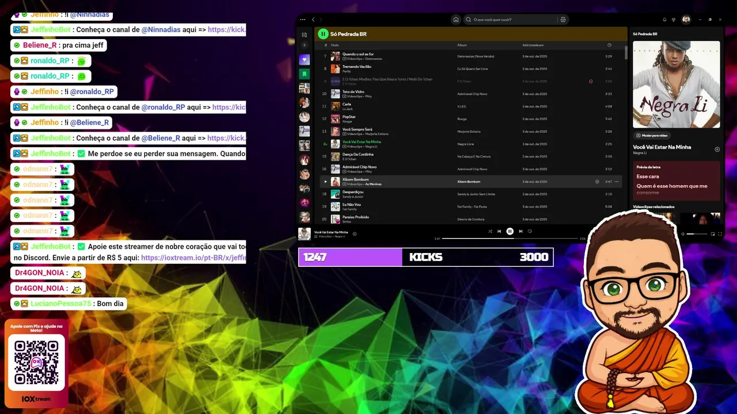Skip to next track

point(521,231)
